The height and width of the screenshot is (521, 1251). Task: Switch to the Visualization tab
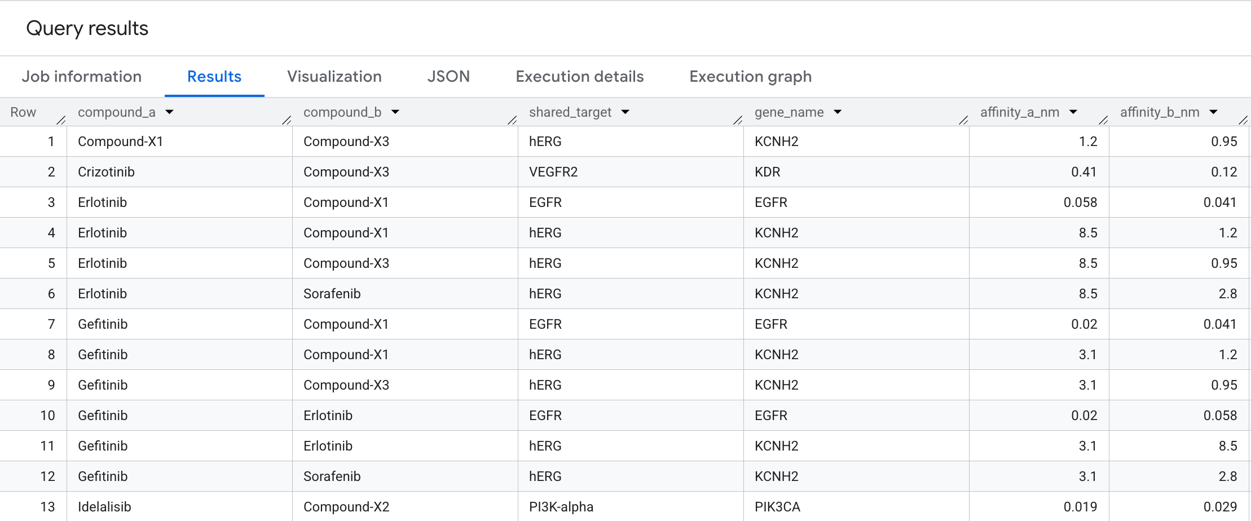tap(334, 77)
